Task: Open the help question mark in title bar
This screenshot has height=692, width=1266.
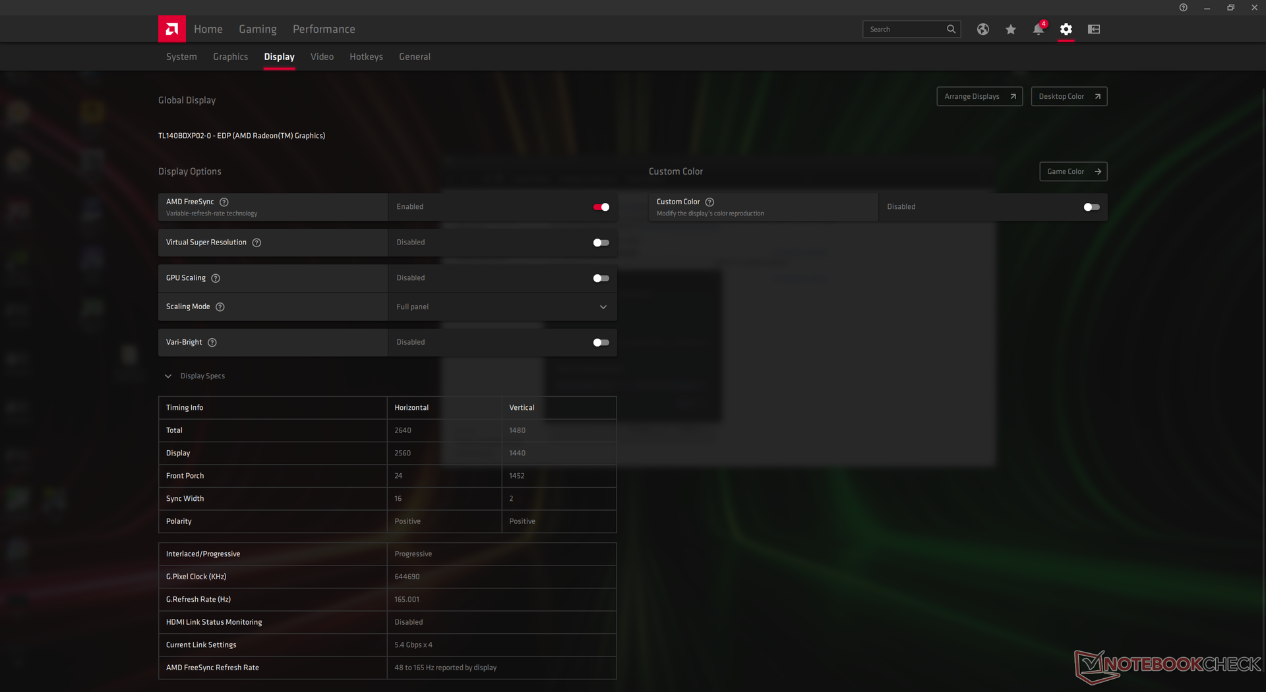Action: (x=1184, y=8)
